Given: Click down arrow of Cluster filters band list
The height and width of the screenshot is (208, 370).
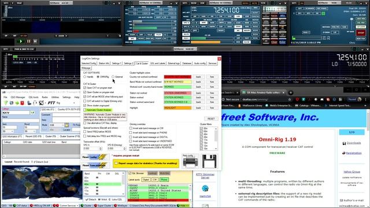Looking at the screenshot, I should (216, 148).
